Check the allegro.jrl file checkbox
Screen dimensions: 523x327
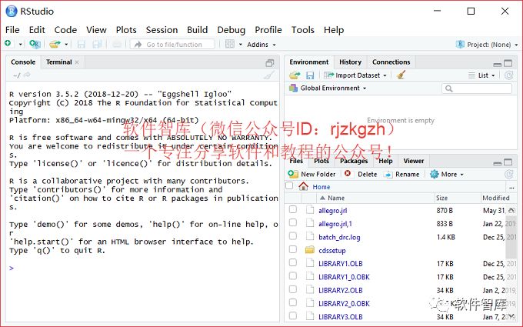(293, 209)
